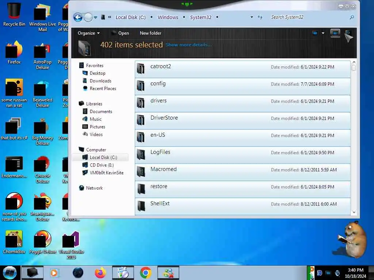Open the Organize menu
Viewport: 374px width, 280px height.
click(88, 33)
